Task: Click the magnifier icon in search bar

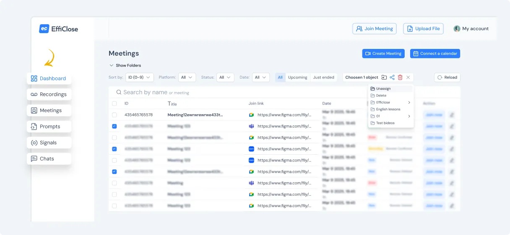Action: coord(119,92)
